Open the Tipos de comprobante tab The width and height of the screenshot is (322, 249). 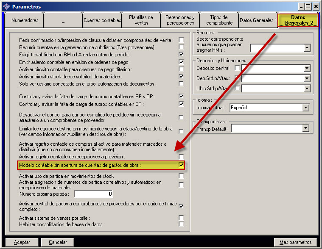click(218, 20)
